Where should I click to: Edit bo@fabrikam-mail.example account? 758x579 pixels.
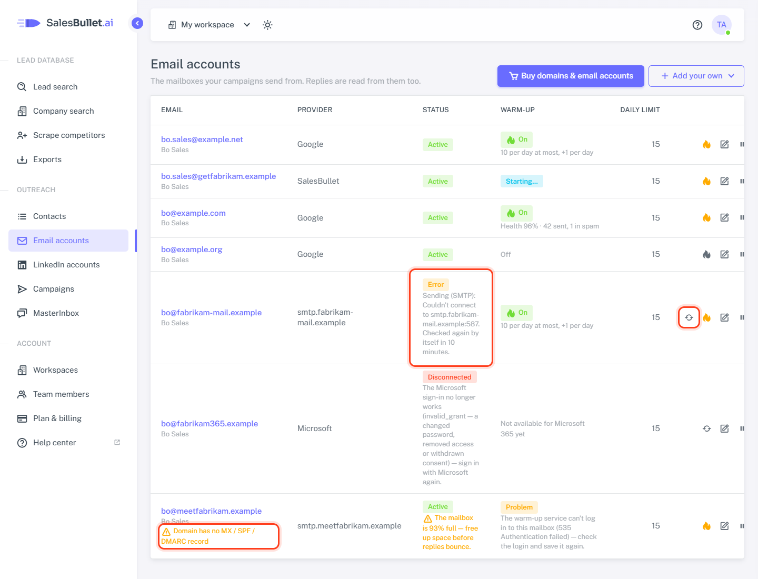point(725,317)
